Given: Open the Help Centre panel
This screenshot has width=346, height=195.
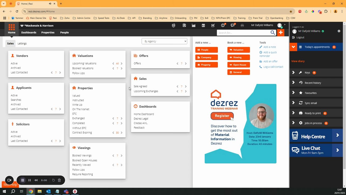Looking at the screenshot, I should pos(316,136).
